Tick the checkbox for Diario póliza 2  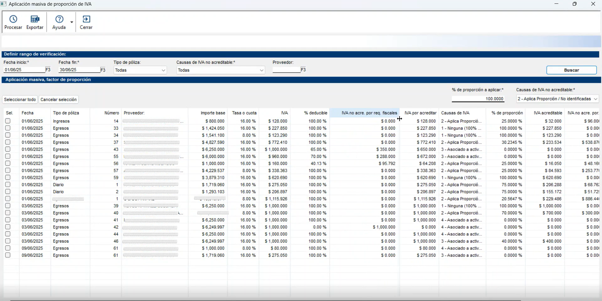click(x=8, y=191)
